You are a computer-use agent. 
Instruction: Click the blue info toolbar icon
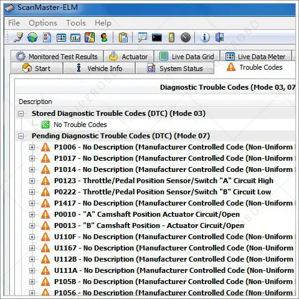click(x=205, y=37)
